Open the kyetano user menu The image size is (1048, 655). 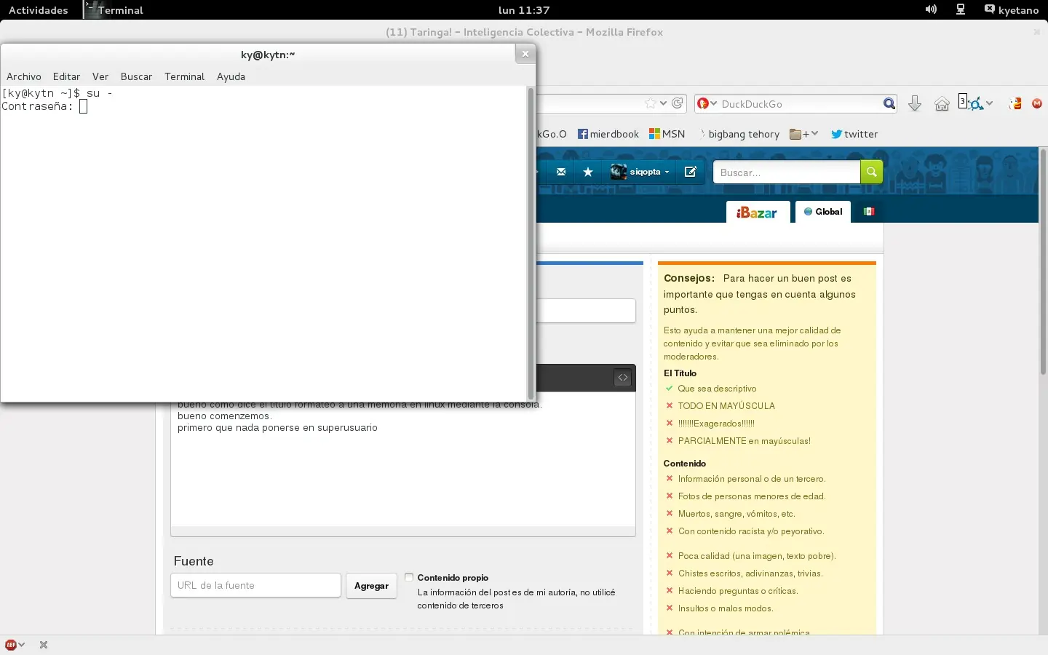pos(1012,9)
